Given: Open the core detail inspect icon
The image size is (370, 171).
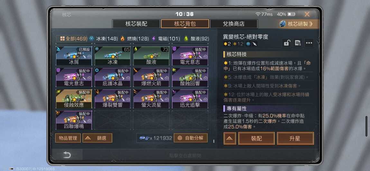Looking at the screenshot, I should (298, 43).
